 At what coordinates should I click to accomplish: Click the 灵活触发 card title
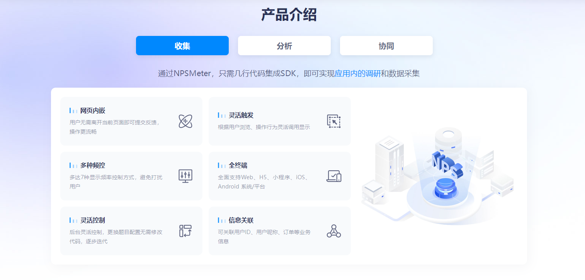241,115
